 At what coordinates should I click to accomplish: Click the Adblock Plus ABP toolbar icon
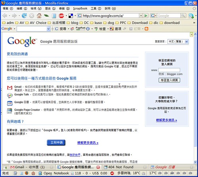click(62, 16)
